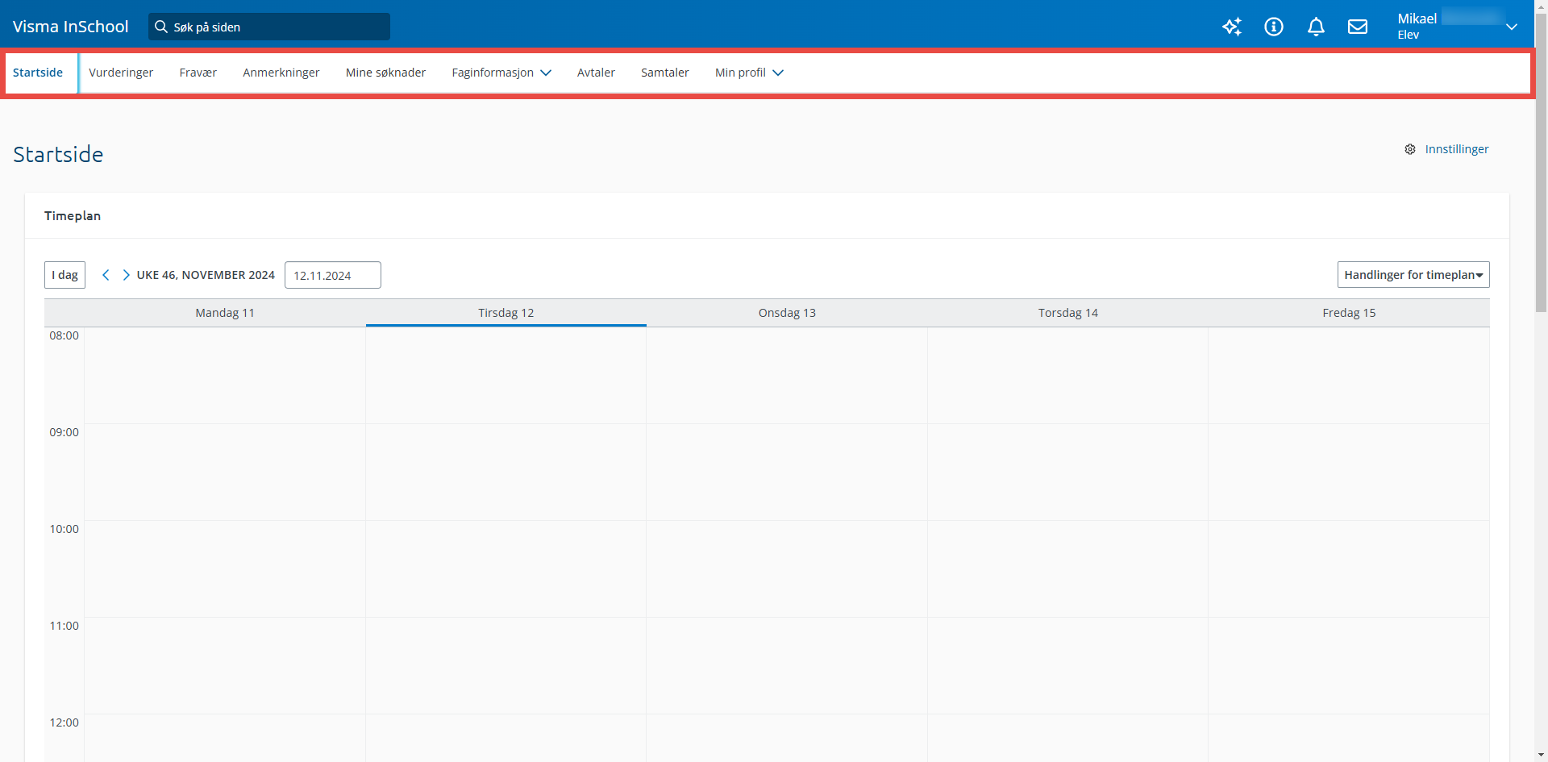Go to next week arrow

point(126,275)
